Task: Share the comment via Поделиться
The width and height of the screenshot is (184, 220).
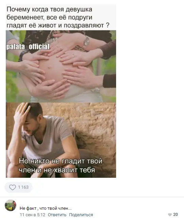Action: click(81, 215)
